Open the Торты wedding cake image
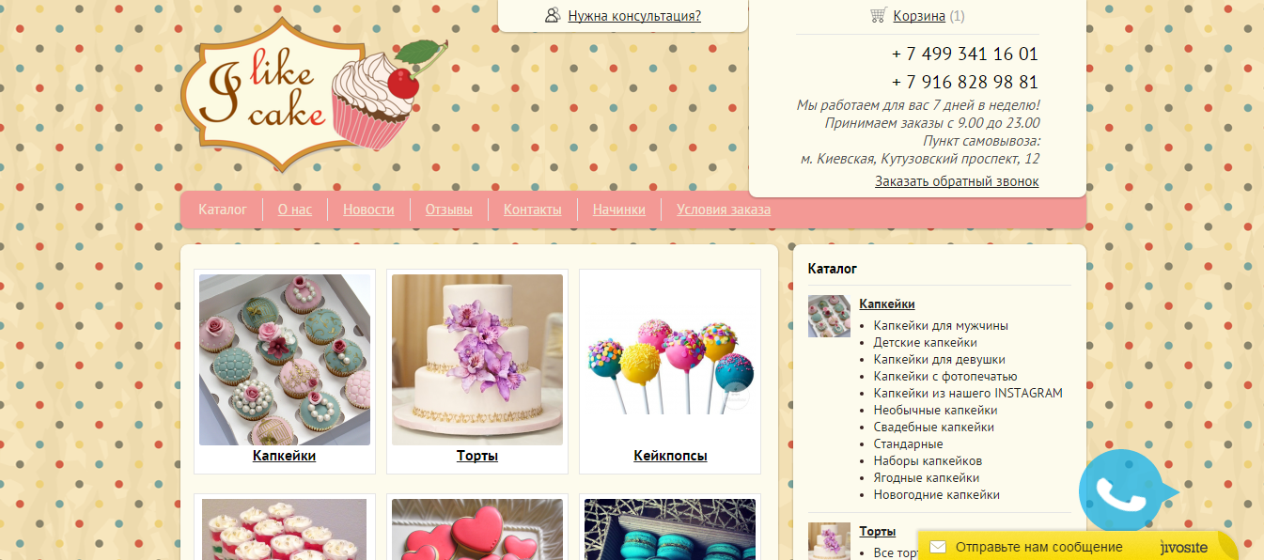The height and width of the screenshot is (560, 1264). (477, 360)
